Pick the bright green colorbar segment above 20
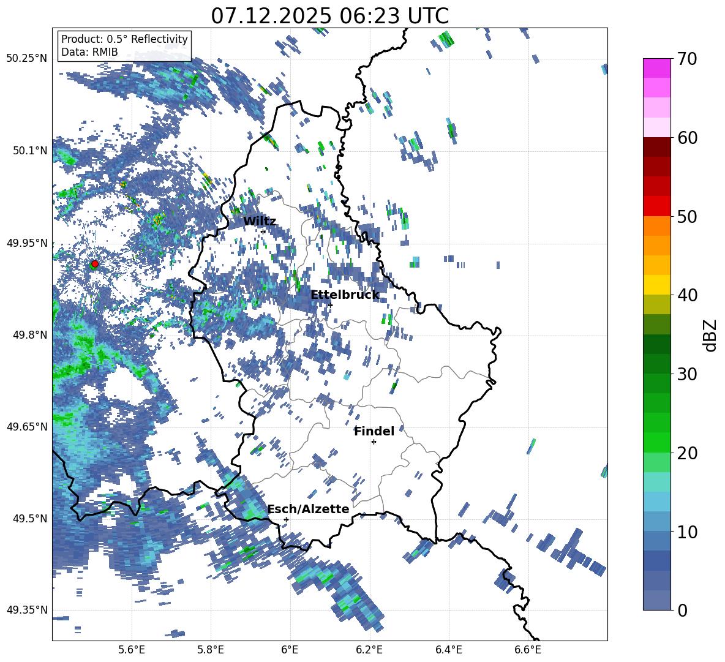Viewport: 725px width, 662px height. pos(656,442)
